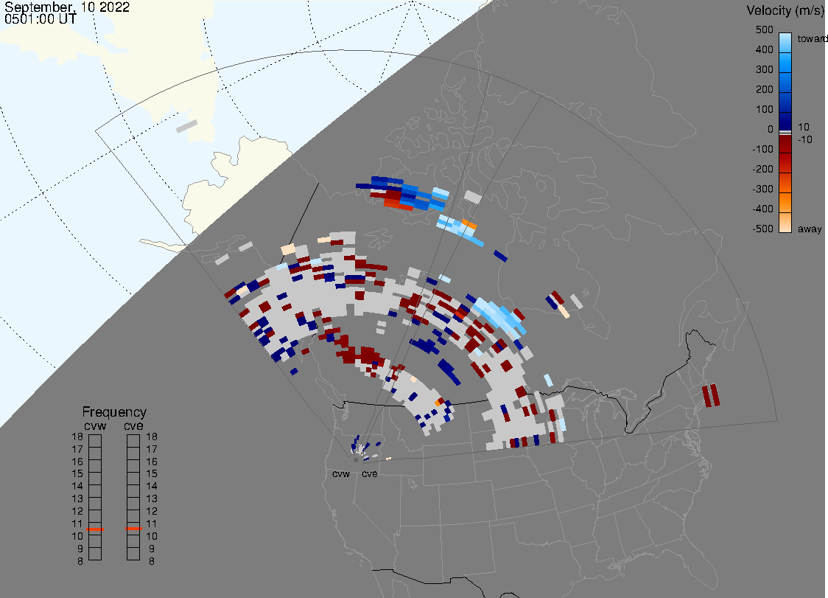Click the radar station dot above cvw label
828x598 pixels.
[x=356, y=460]
